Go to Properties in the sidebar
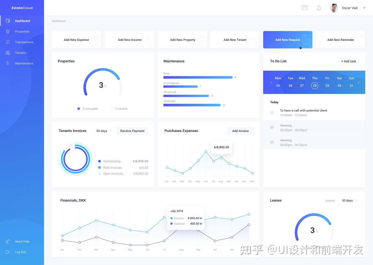 click(22, 31)
